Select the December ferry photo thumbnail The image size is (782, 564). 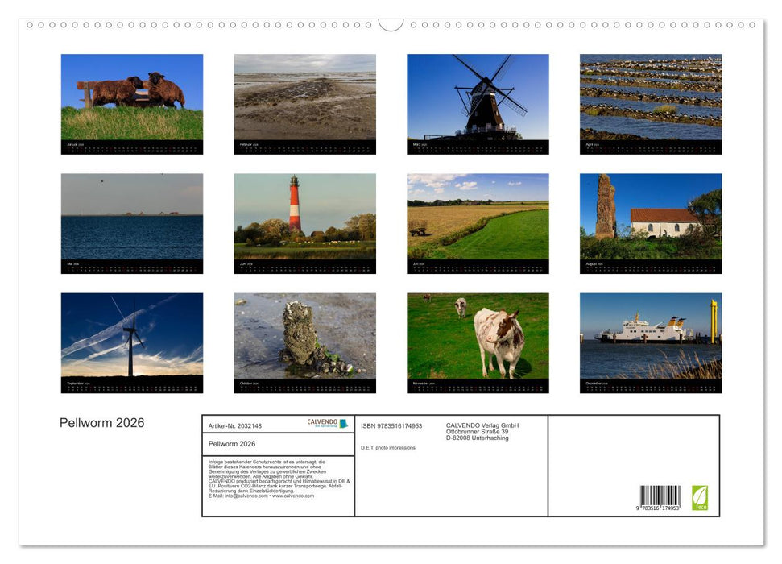(651, 337)
